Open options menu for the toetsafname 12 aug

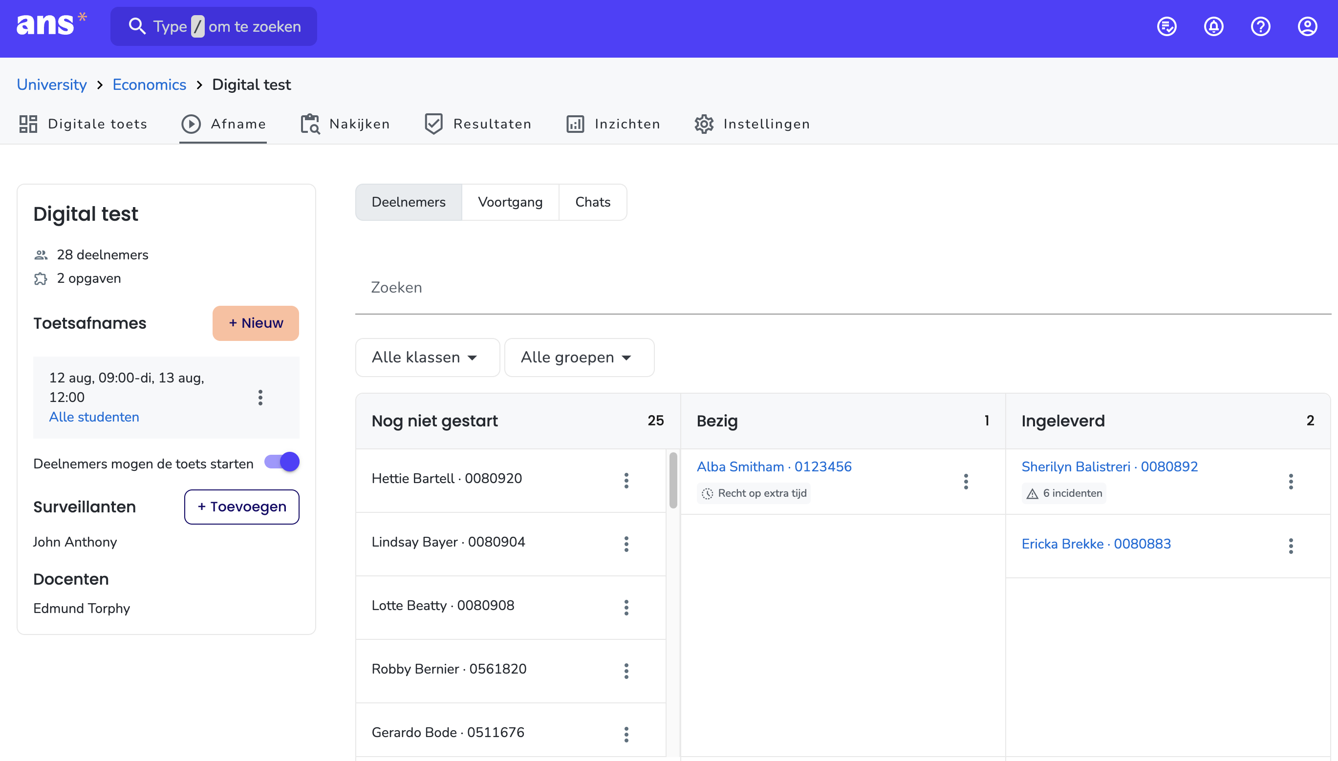pyautogui.click(x=260, y=397)
